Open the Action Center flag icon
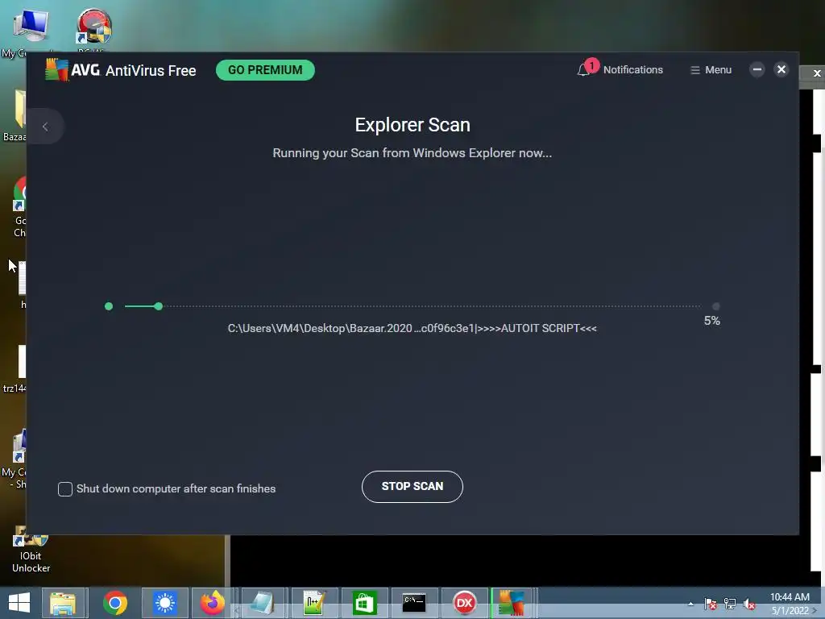The height and width of the screenshot is (619, 825). 711,604
